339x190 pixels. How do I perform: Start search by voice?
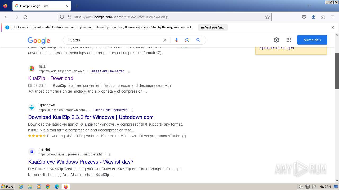pos(177,40)
